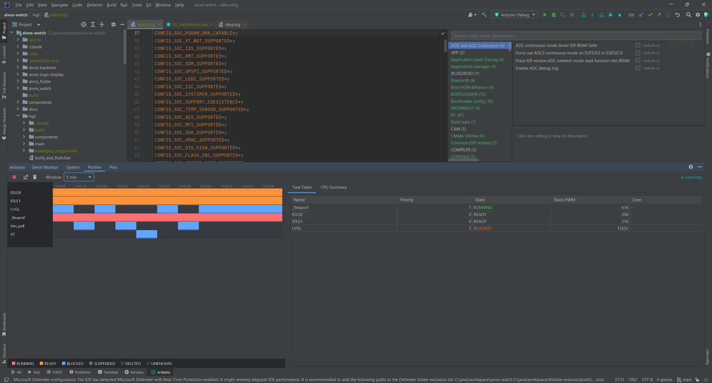Click the main git branch in status bar
712x383 pixels.
685,379
